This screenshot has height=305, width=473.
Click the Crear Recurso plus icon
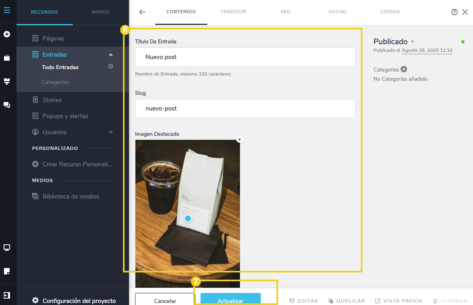tap(35, 164)
